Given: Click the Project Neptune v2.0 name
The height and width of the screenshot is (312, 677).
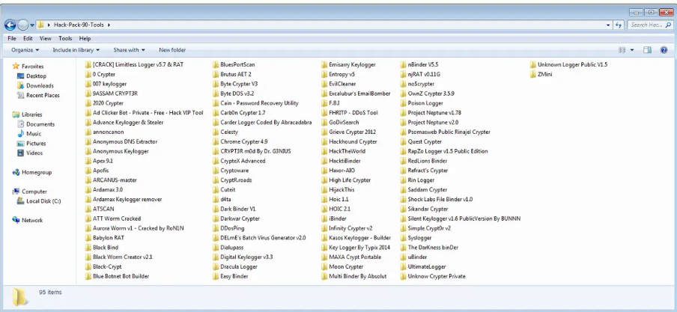Looking at the screenshot, I should [433, 122].
